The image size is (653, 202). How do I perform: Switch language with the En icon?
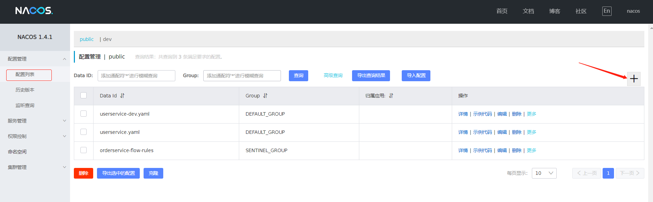pos(606,11)
